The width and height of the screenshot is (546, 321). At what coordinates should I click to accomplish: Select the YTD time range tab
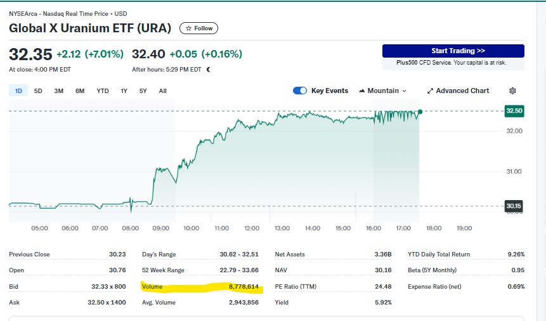102,91
